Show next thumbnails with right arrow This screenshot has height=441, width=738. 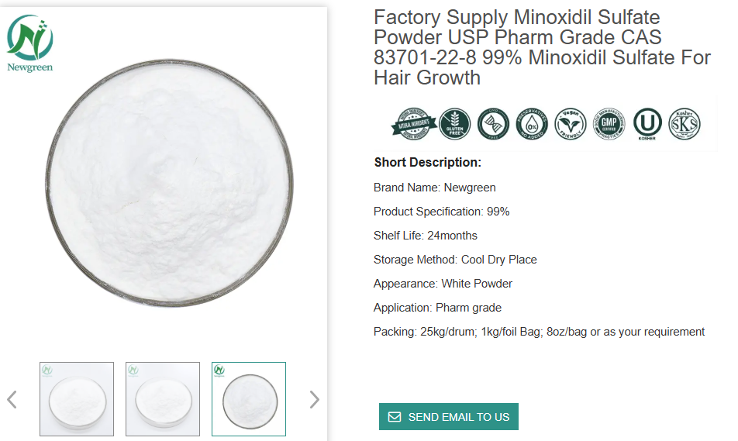click(314, 400)
